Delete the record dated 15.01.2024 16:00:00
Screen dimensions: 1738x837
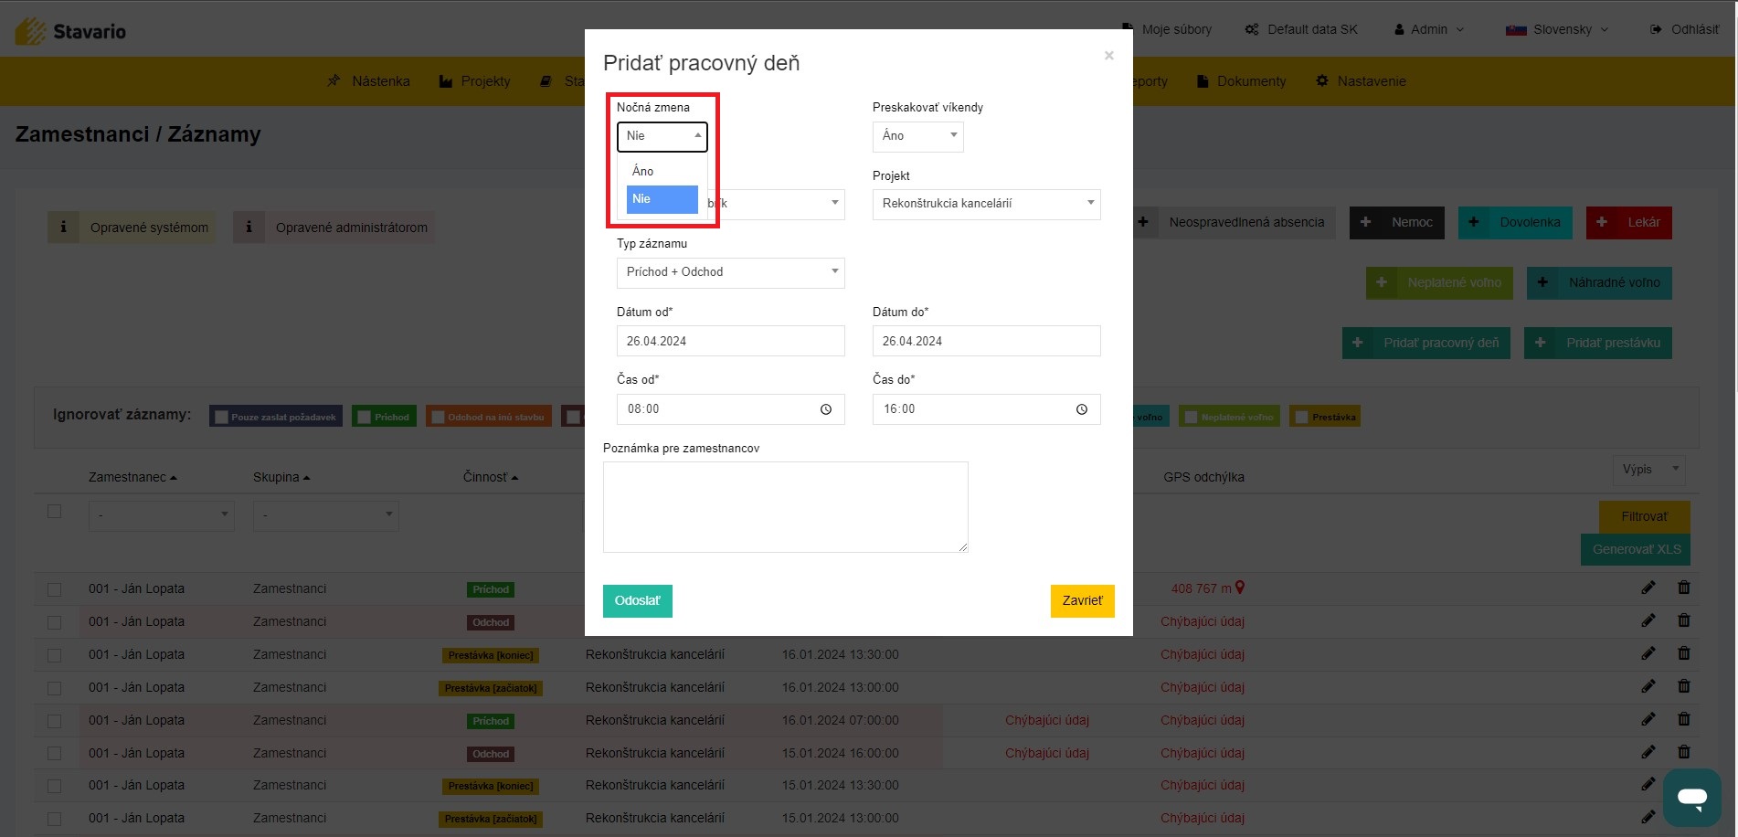(x=1684, y=752)
